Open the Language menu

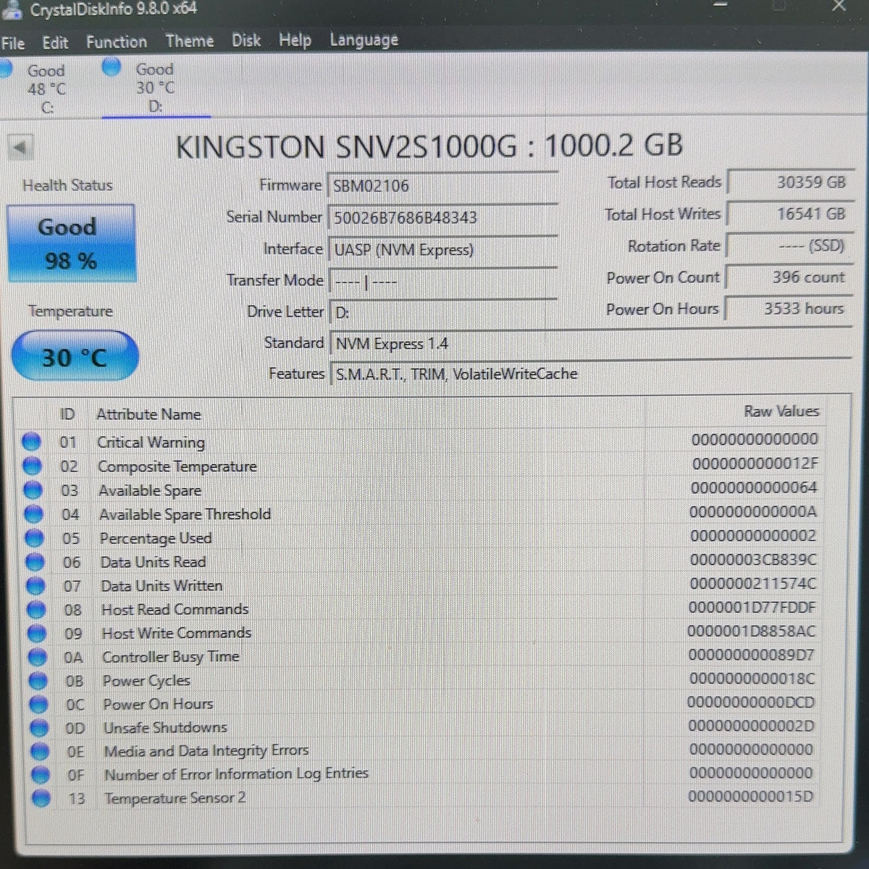pos(364,41)
